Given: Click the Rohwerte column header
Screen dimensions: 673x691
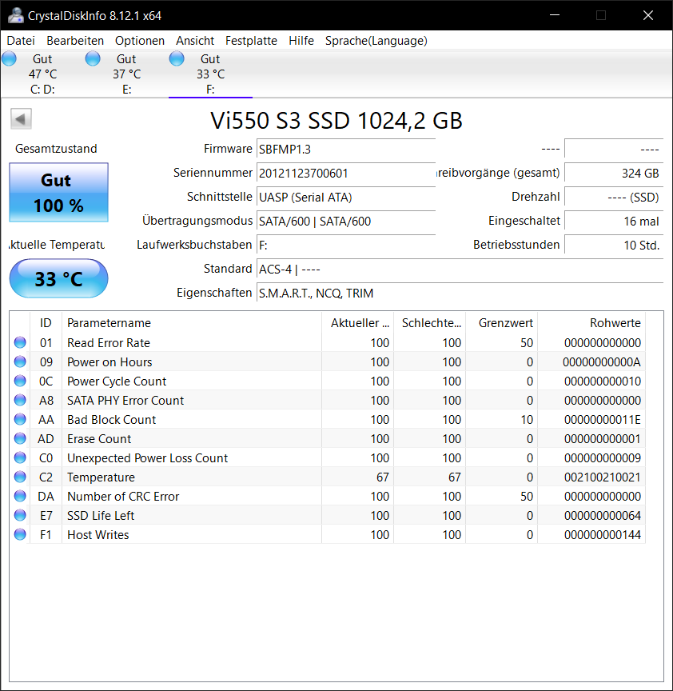Looking at the screenshot, I should pyautogui.click(x=591, y=322).
